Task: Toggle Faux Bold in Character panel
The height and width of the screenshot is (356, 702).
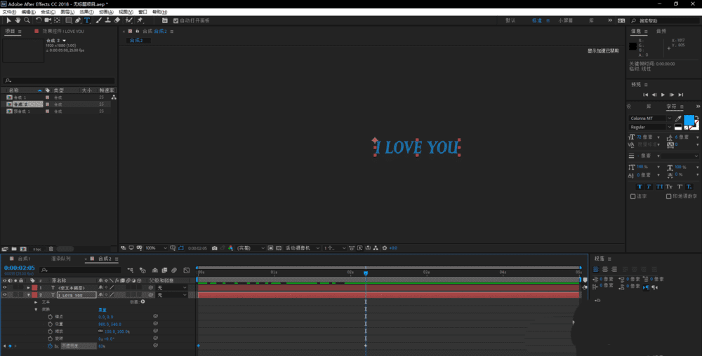Action: click(x=640, y=186)
